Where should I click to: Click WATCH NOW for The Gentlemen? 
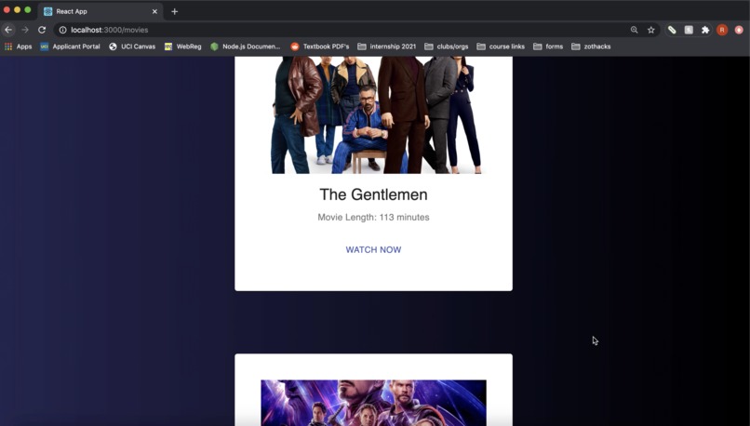click(x=373, y=249)
